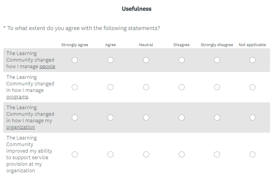This screenshot has height=180, width=276.
Task: Select Strongly agree for managing people
Action: [x=75, y=60]
